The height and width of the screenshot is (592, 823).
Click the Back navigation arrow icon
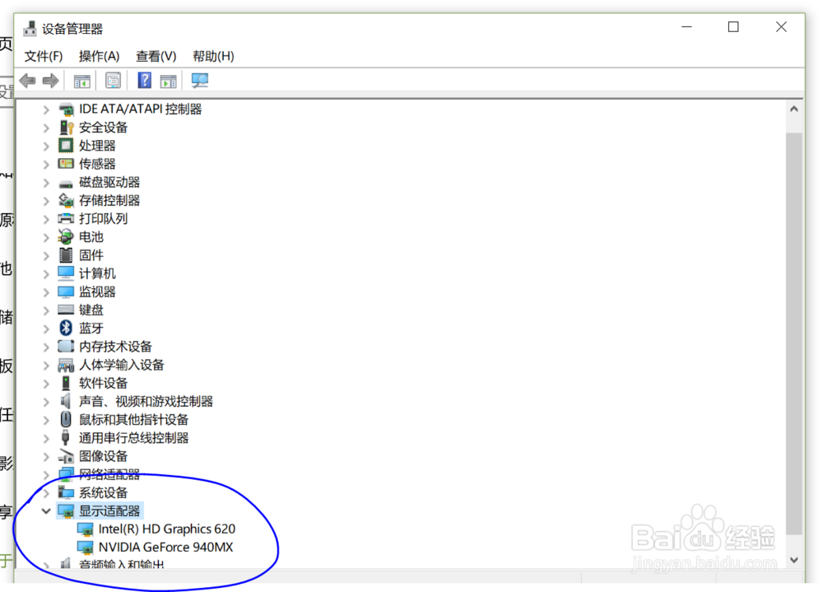26,80
